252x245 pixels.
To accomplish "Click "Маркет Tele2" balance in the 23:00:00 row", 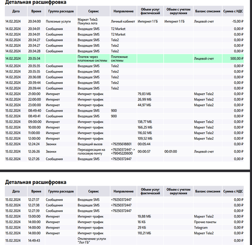I will (x=204, y=105).
